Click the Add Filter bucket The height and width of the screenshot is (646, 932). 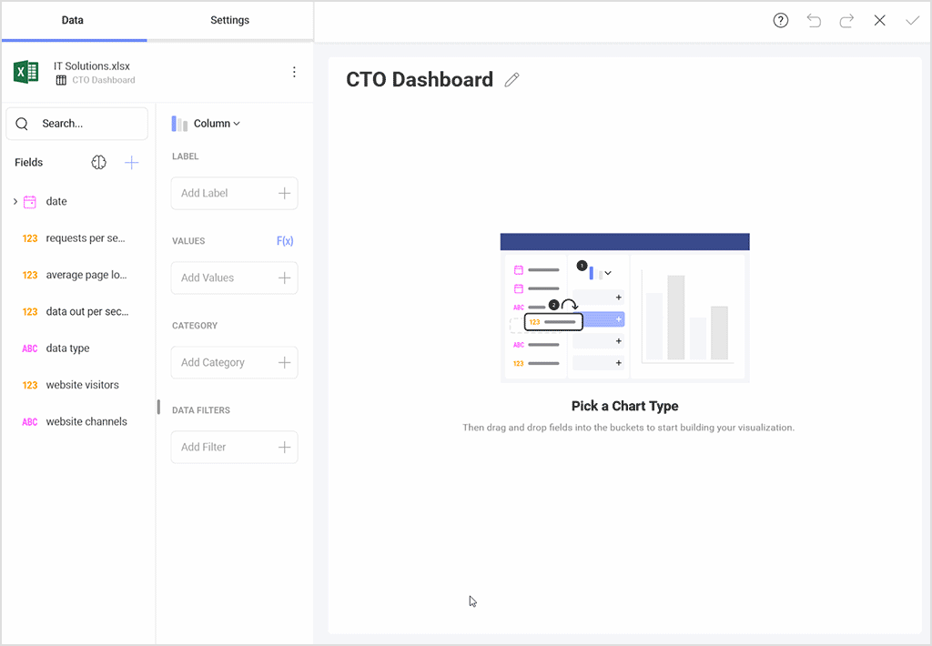234,447
